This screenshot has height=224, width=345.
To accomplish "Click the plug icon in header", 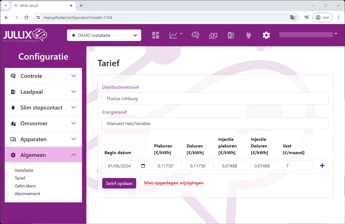I will [x=248, y=35].
